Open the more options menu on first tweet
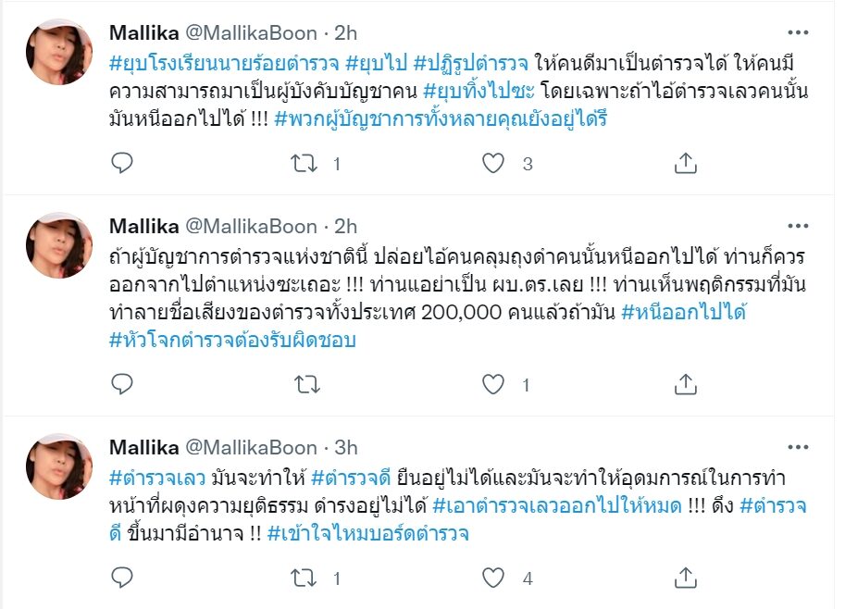 796,31
